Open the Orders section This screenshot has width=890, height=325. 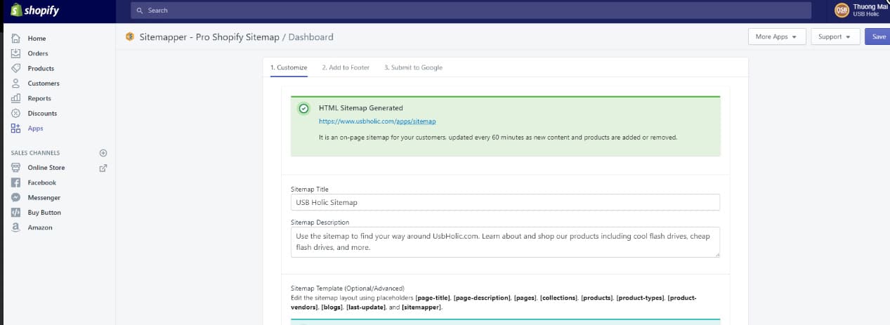38,53
